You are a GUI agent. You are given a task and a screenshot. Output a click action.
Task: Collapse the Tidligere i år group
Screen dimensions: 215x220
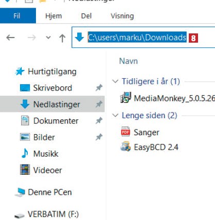(x=115, y=81)
